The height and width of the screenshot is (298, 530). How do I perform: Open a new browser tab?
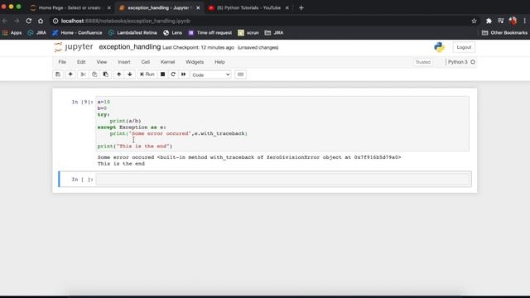point(301,7)
